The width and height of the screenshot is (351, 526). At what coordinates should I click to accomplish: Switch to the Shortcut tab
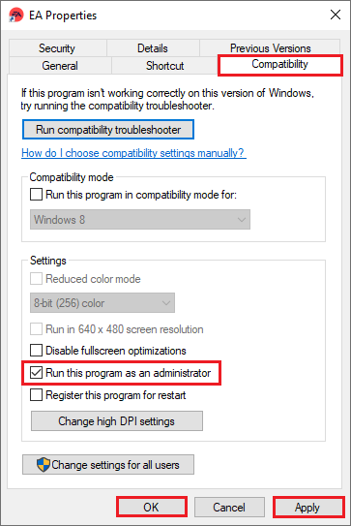(x=164, y=66)
